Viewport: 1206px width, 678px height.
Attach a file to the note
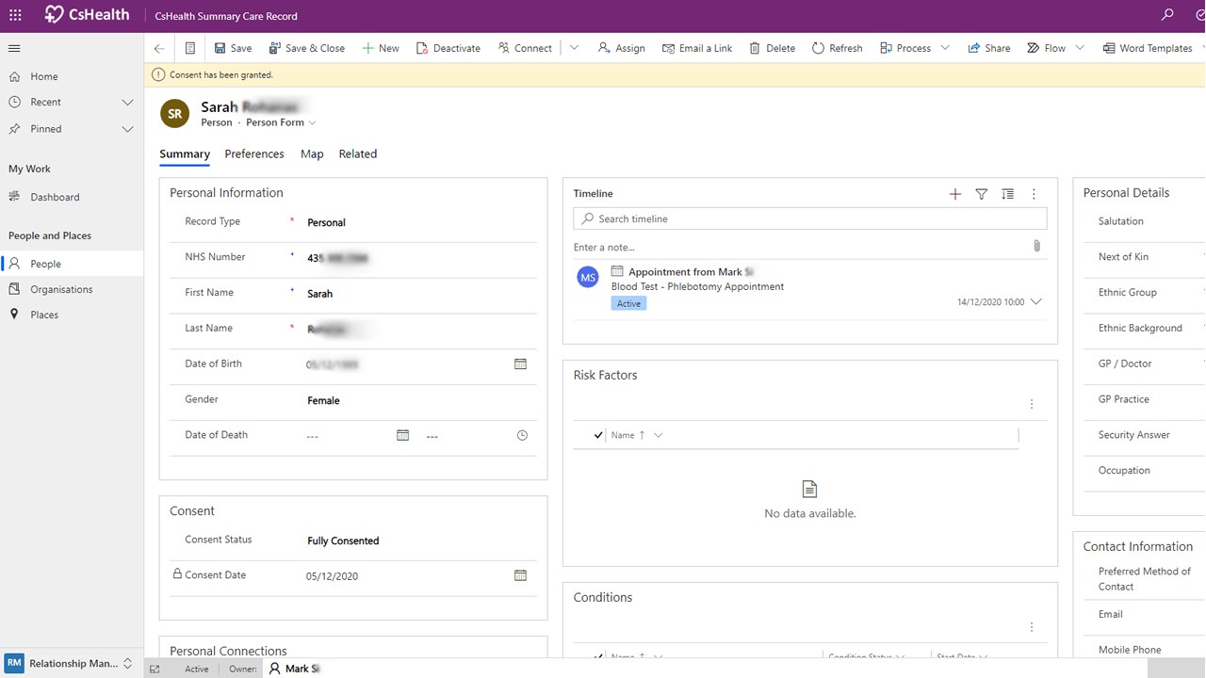tap(1036, 246)
